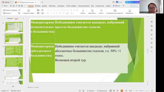Switch to the Вставка ribbon tab

38,6
